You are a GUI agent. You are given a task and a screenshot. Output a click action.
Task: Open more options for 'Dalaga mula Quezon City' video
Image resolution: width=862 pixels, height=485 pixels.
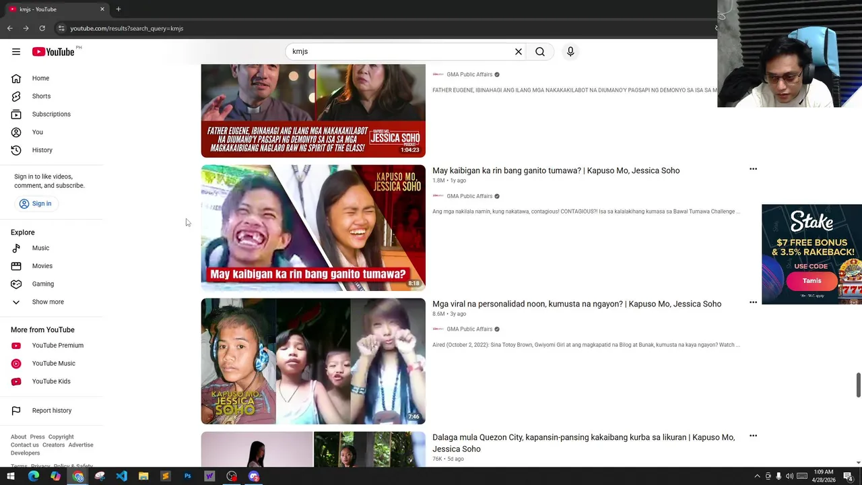(x=753, y=436)
